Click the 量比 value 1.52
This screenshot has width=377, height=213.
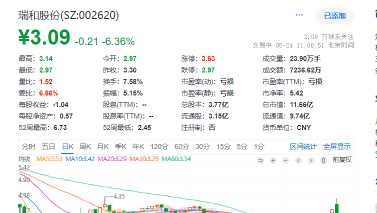pyautogui.click(x=46, y=82)
